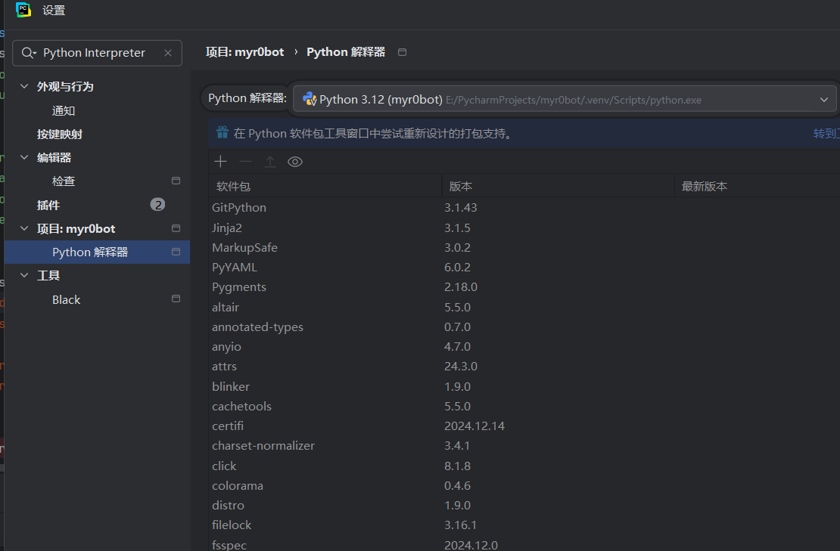The width and height of the screenshot is (840, 551).
Task: Click the project-level icon beside Python 解释器 row
Action: pyautogui.click(x=176, y=252)
